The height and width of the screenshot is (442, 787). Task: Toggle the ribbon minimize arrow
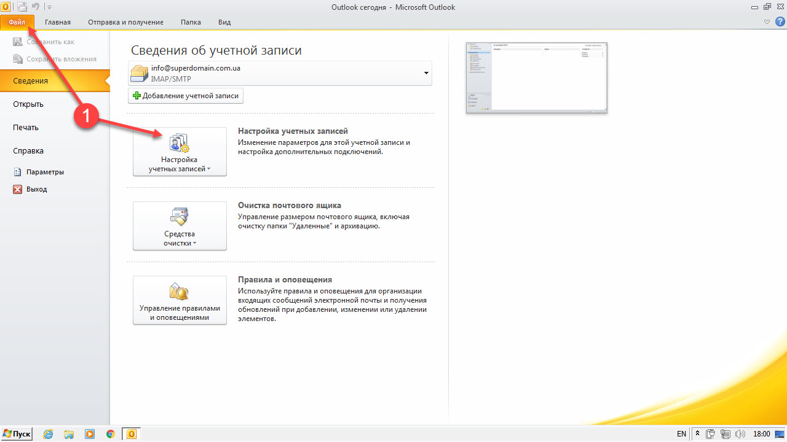point(767,21)
